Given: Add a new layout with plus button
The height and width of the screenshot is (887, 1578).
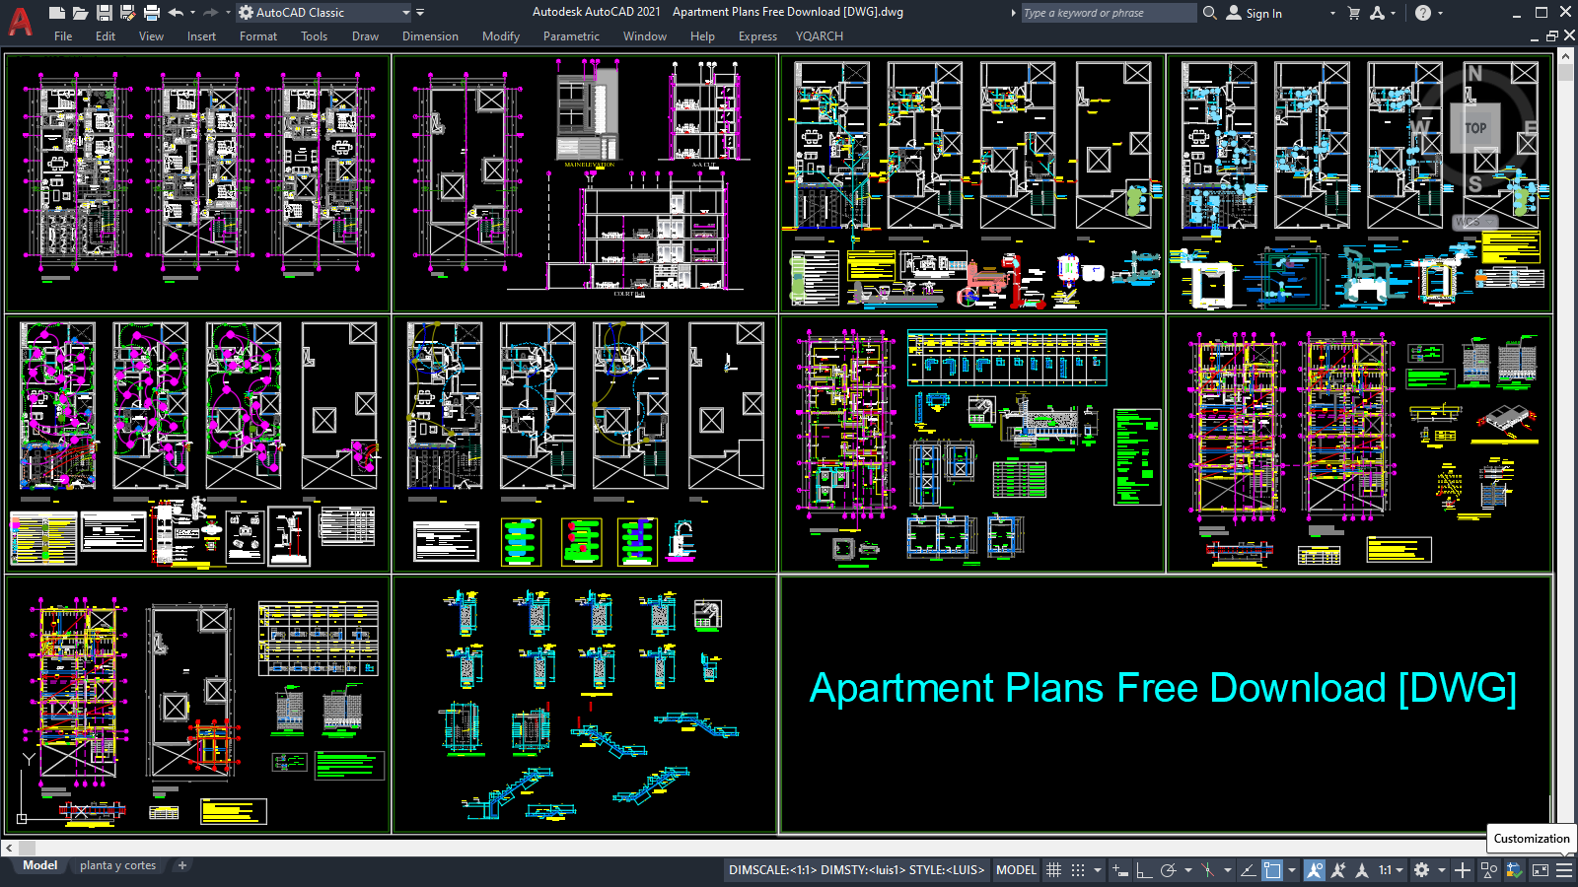Looking at the screenshot, I should [181, 865].
